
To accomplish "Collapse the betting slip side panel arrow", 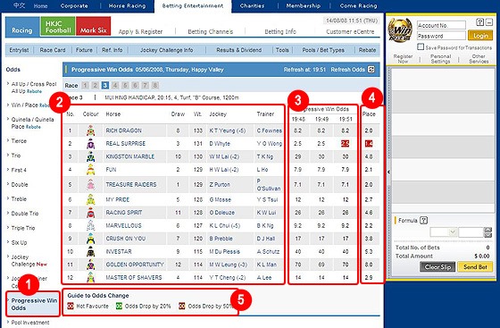I will click(x=388, y=172).
